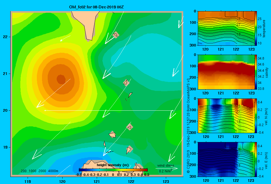Click the "33.8" tick on salinity color bar
The height and width of the screenshot is (184, 271).
(261, 89)
